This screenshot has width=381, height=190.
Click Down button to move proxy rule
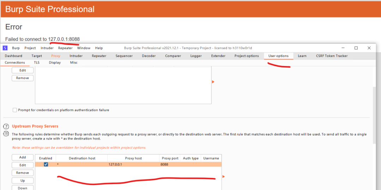pos(23,188)
